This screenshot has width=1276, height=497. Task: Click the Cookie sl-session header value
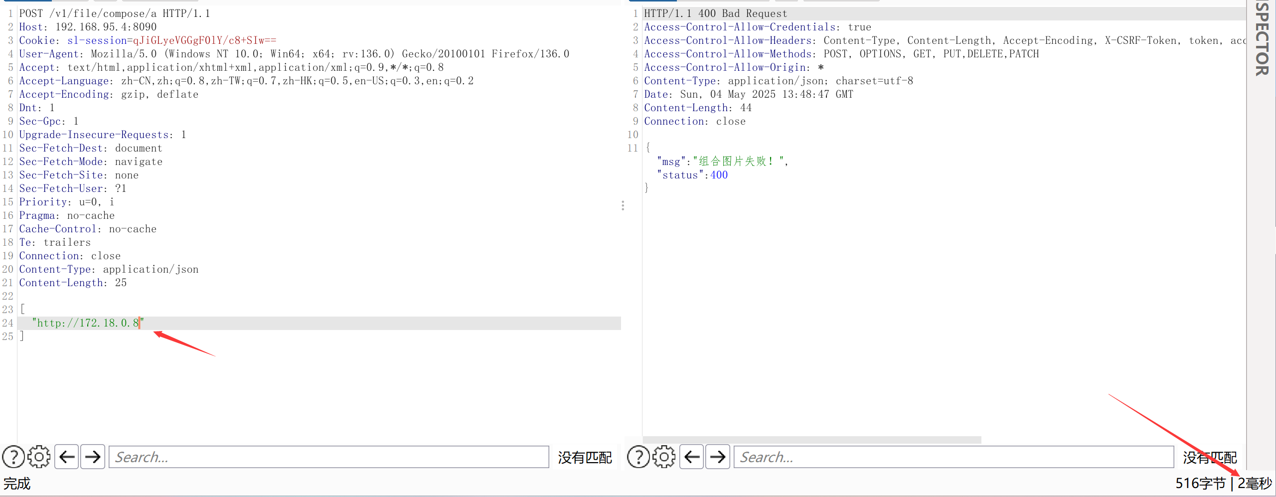tap(204, 40)
